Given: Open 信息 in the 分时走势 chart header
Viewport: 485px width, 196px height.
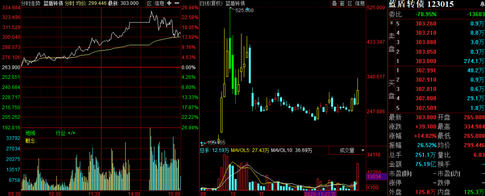Looking at the screenshot, I should point(159,4).
